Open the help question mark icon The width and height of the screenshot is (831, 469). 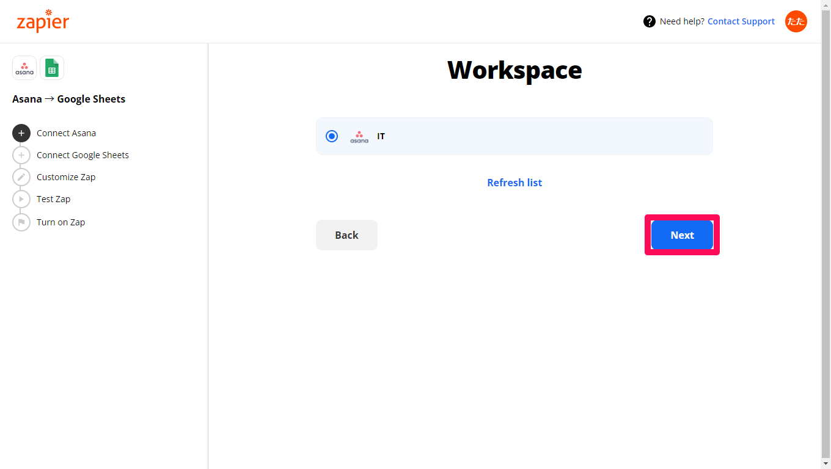coord(650,21)
